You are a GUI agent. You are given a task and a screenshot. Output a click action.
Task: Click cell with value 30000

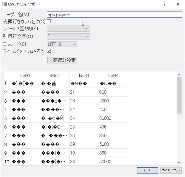113,118
